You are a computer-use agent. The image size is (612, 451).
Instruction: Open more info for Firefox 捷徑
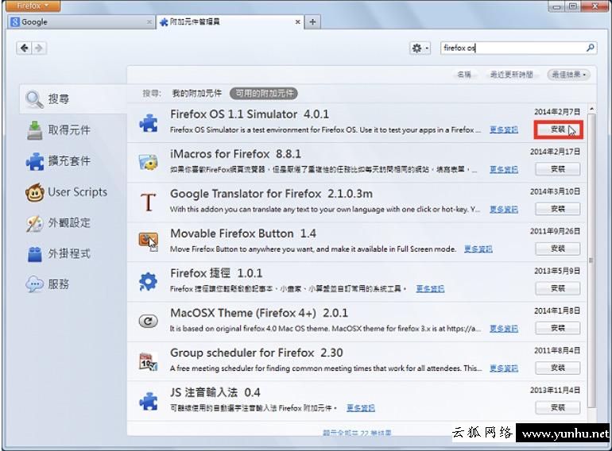pos(430,289)
